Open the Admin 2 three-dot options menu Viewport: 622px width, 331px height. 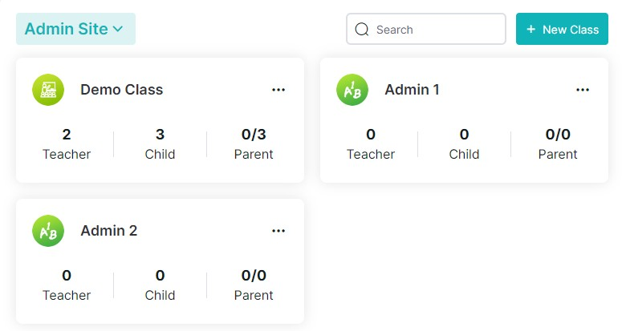pos(278,231)
